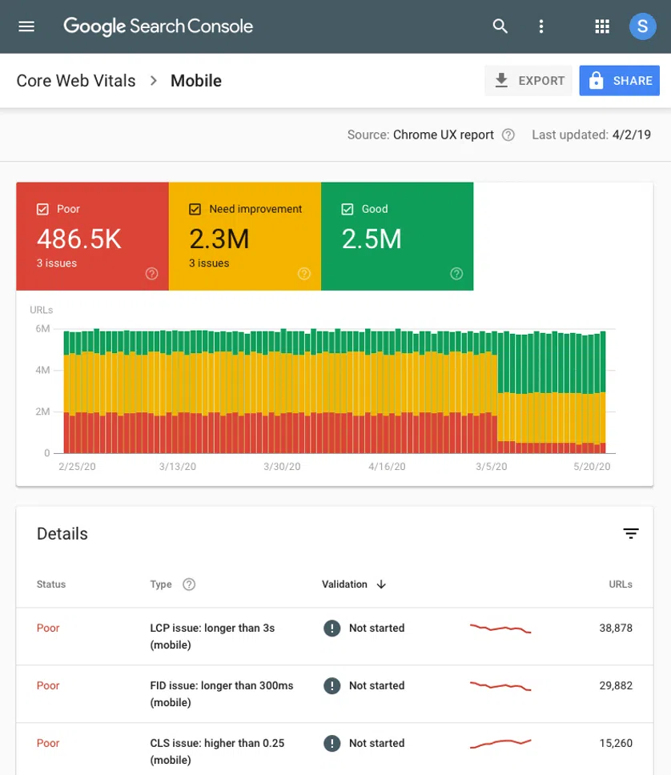Click the help icon beside Chrome UX report
The width and height of the screenshot is (671, 775).
tap(508, 135)
